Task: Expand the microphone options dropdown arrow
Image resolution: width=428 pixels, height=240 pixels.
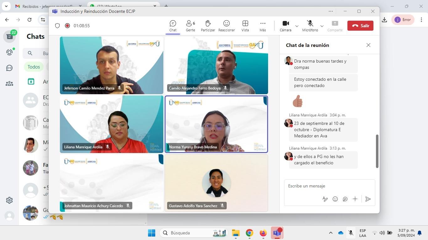Action: click(322, 26)
